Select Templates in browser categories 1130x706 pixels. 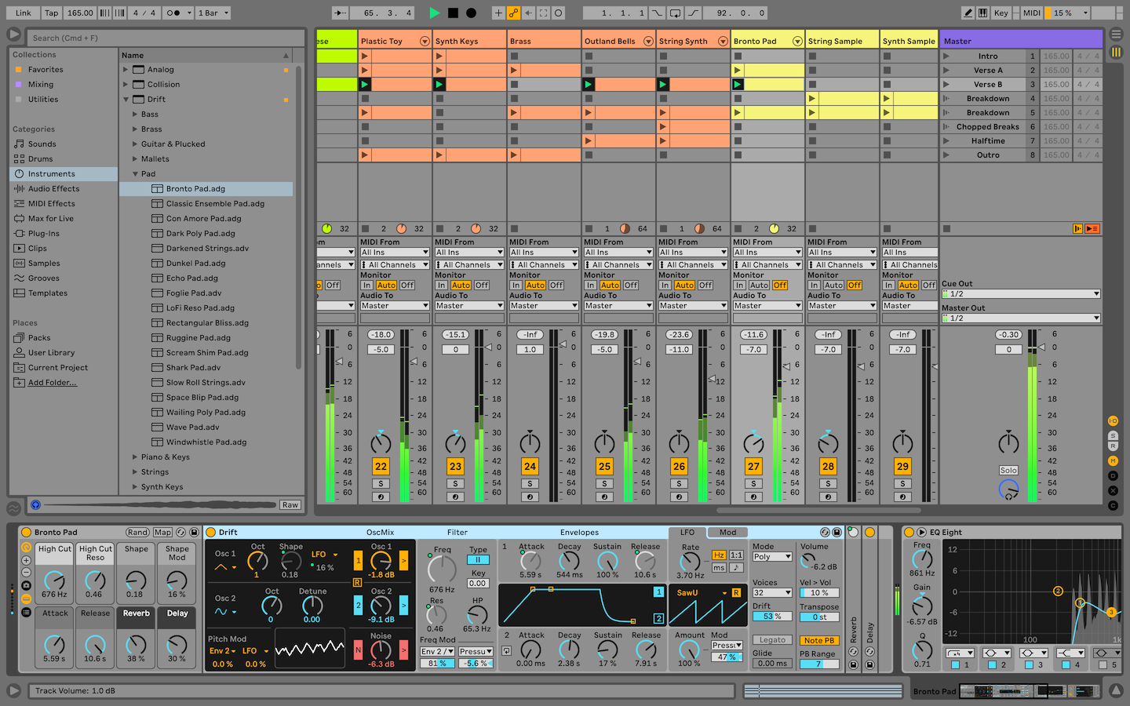[x=48, y=293]
